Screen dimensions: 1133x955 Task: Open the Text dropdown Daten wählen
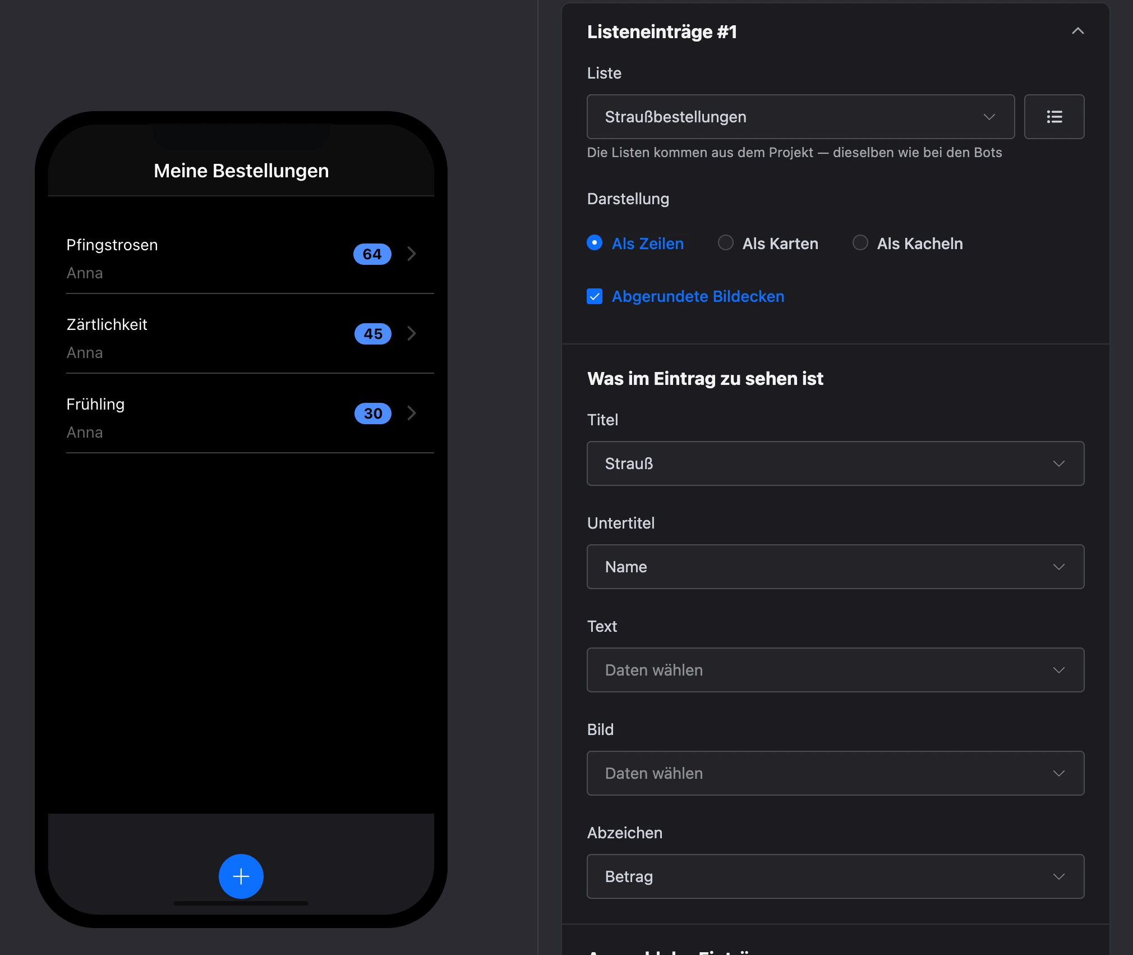(836, 670)
